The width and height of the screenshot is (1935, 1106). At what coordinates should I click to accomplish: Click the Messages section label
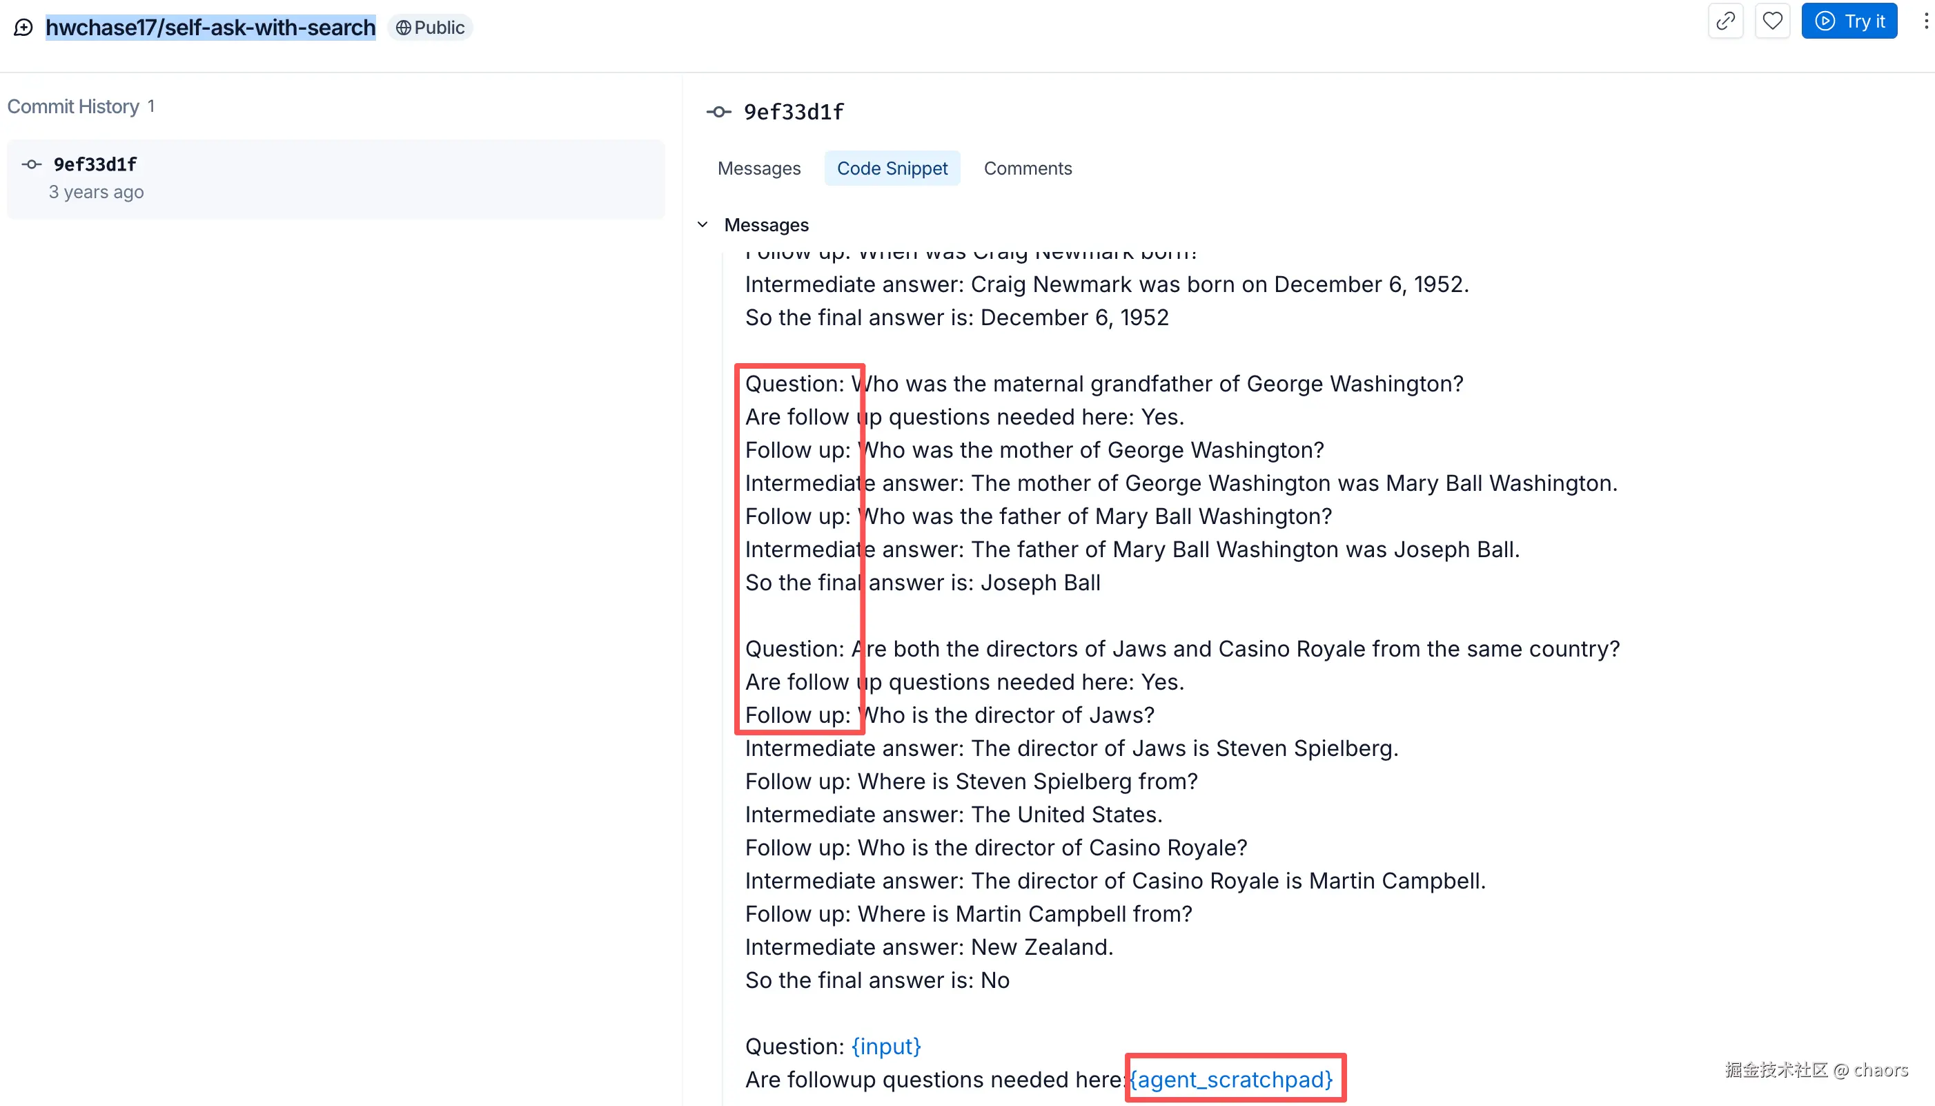(766, 225)
